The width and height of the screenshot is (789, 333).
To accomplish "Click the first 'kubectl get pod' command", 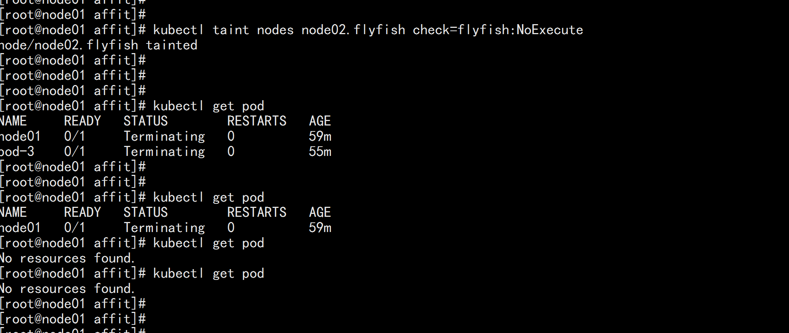I will click(x=208, y=106).
